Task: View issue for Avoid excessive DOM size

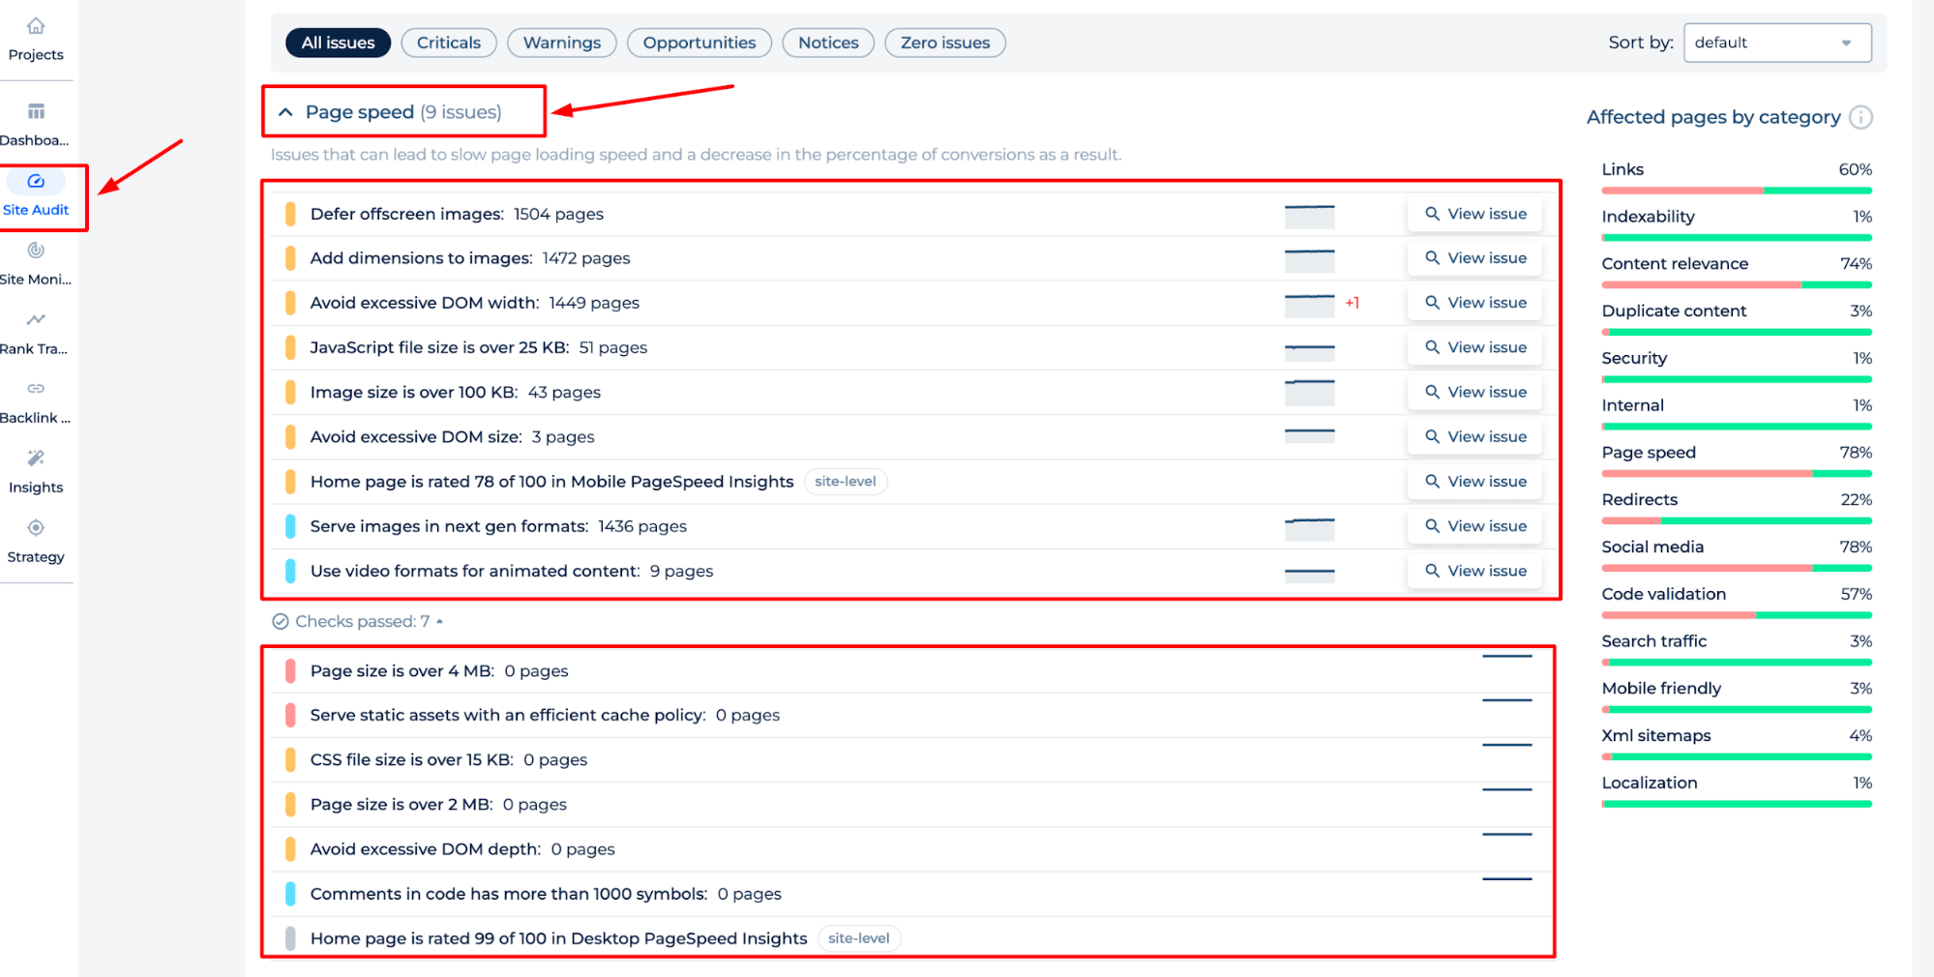Action: pos(1475,437)
